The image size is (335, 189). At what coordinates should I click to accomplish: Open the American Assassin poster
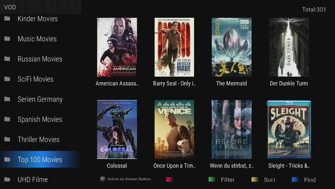(117, 47)
